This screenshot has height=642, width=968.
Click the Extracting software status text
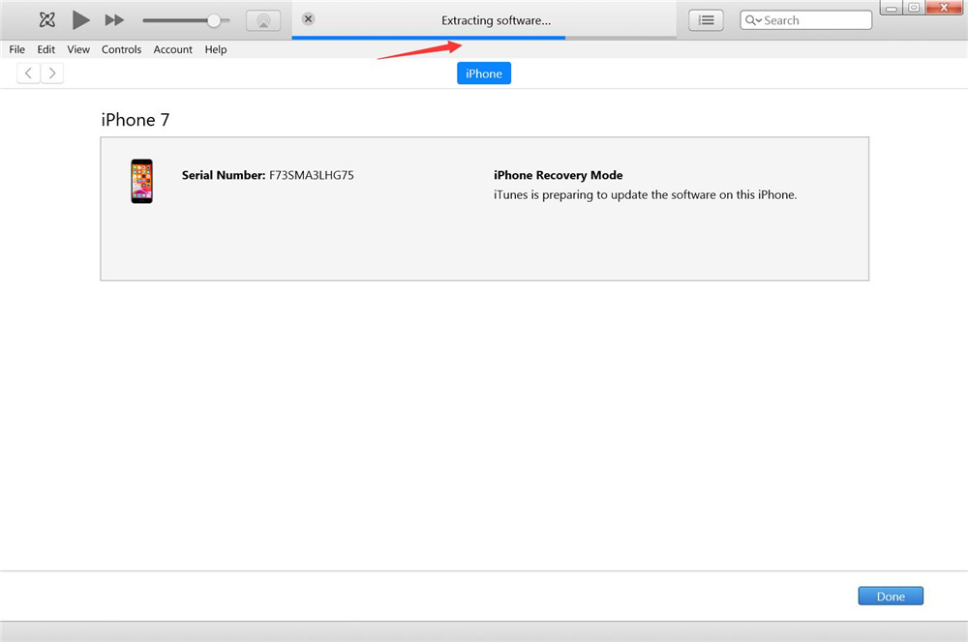[496, 20]
